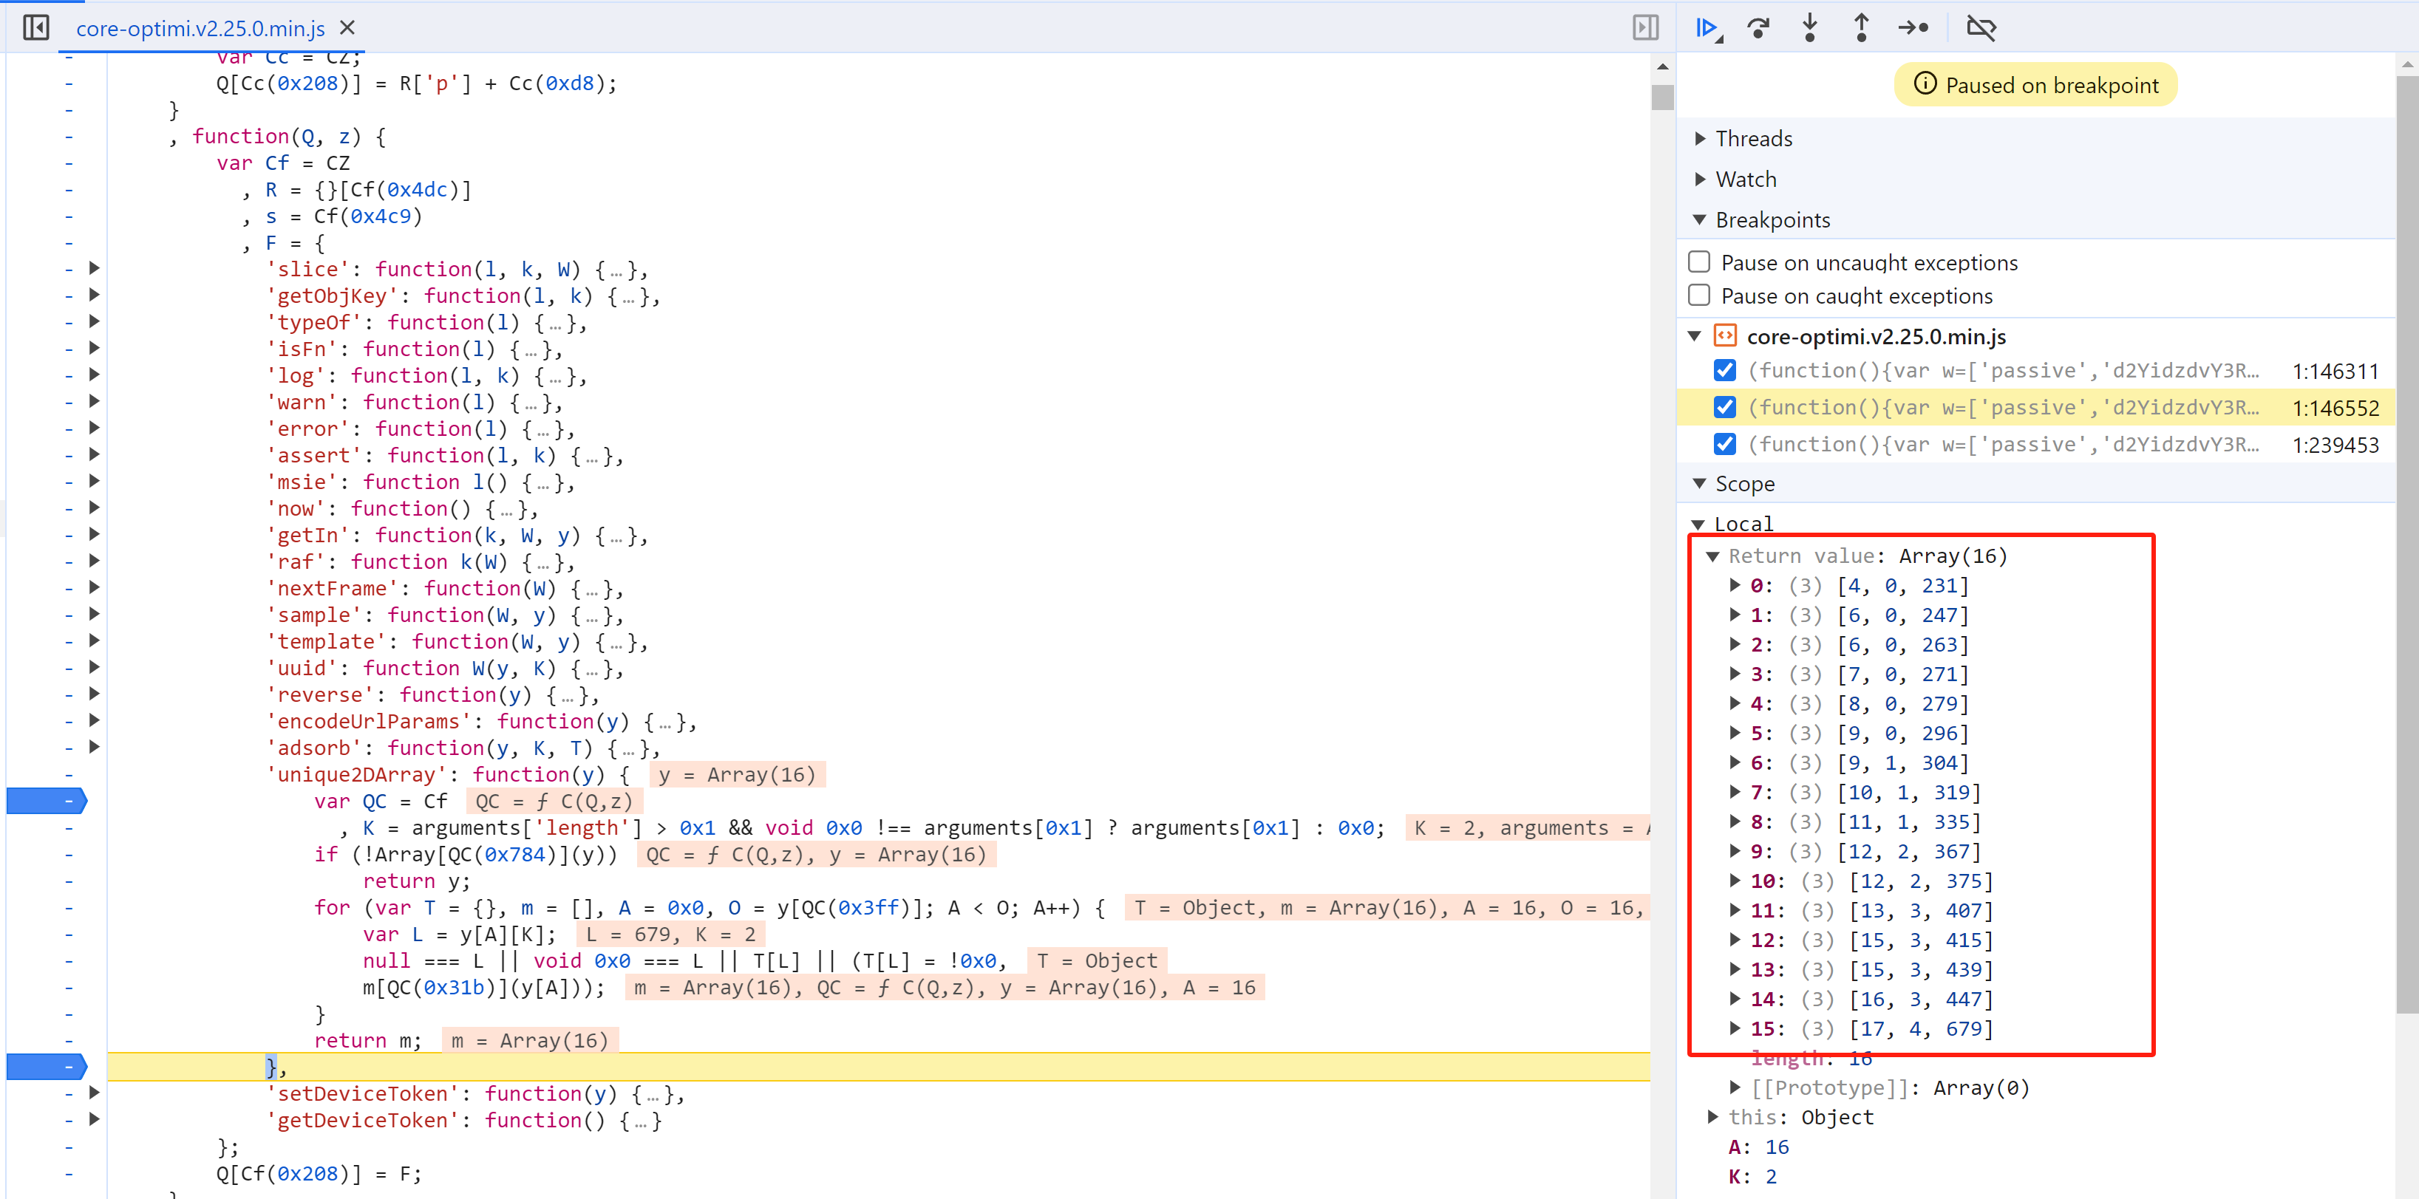Expand the folded 'slice' function
Screen dimensions: 2419x1199
pyautogui.click(x=94, y=268)
